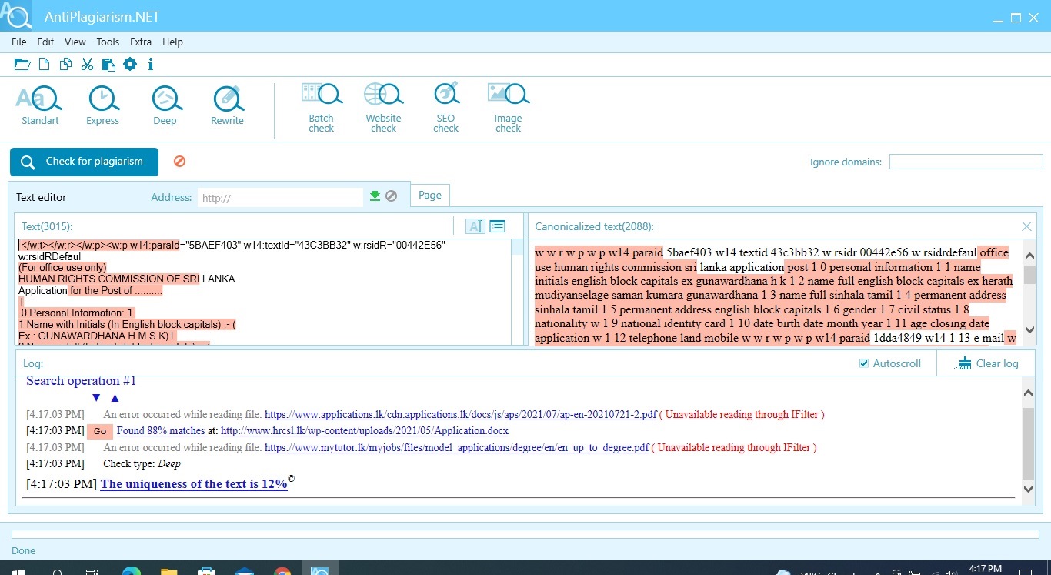Open the hrcsl.lk Application.docx link

tap(364, 431)
